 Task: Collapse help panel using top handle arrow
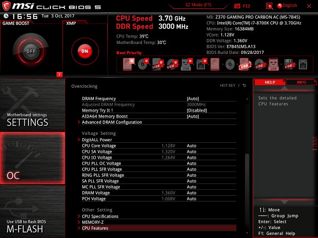pyautogui.click(x=284, y=88)
